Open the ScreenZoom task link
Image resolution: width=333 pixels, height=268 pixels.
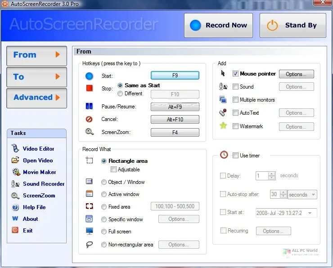(x=39, y=196)
